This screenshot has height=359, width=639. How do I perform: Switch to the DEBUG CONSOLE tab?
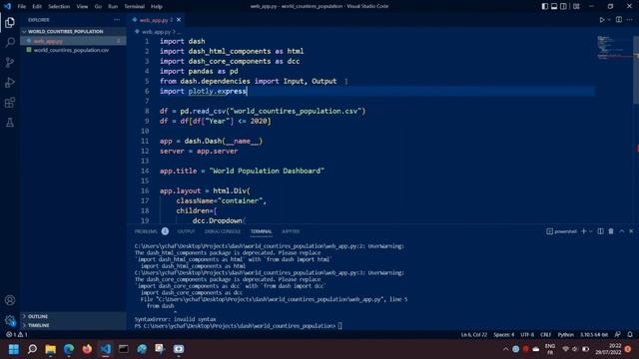click(223, 231)
